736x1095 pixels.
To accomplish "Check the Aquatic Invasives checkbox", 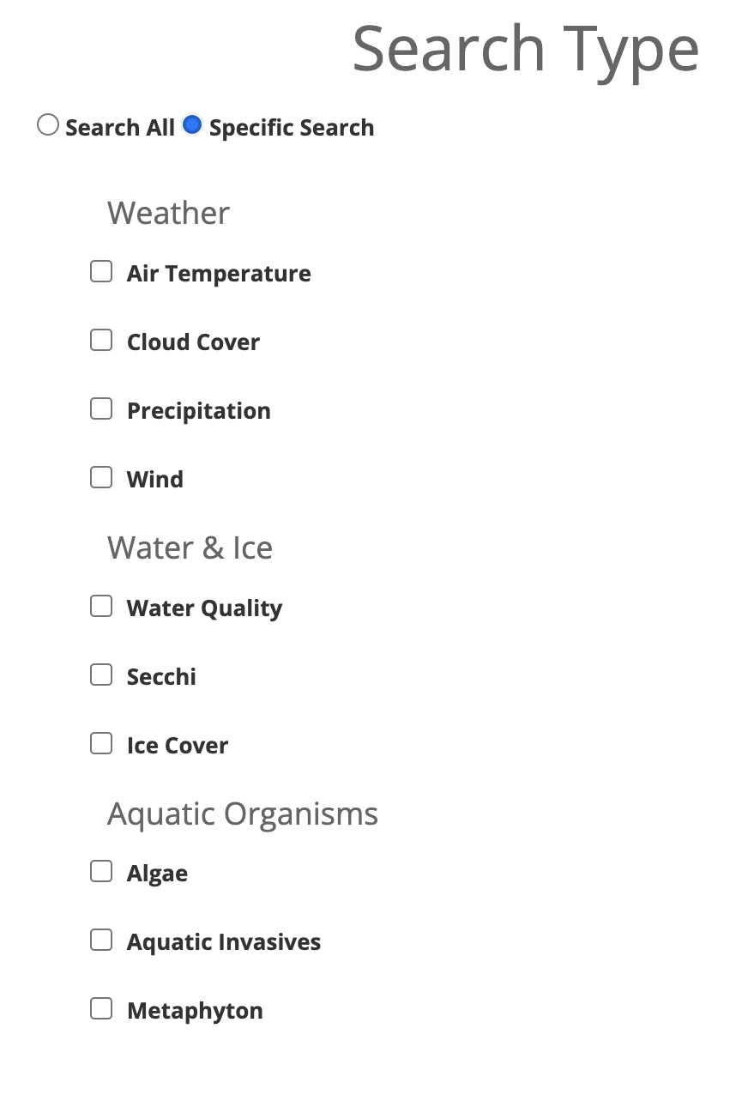I will pos(101,941).
